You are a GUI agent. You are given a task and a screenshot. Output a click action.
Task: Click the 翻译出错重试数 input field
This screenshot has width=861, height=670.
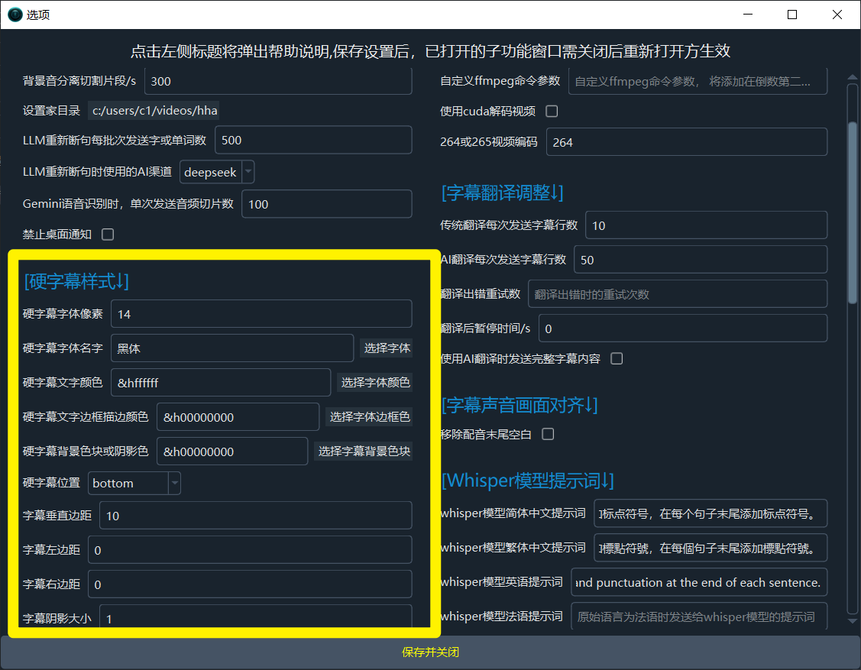click(677, 294)
